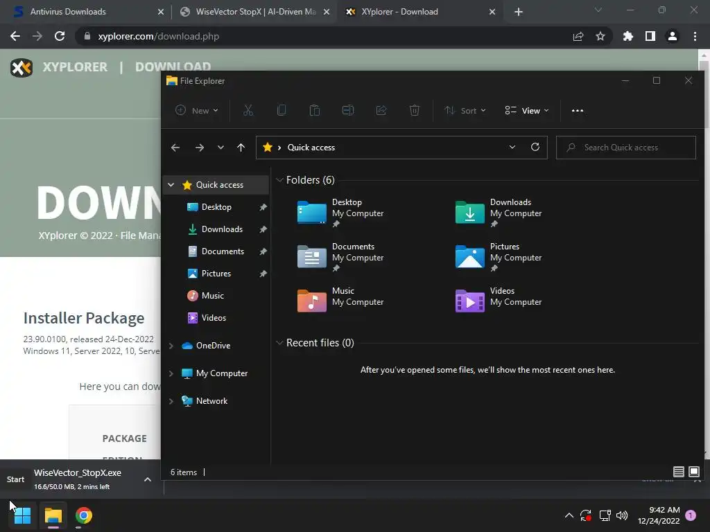Image resolution: width=710 pixels, height=532 pixels.
Task: Select Music in sidebar navigation
Action: (x=212, y=295)
